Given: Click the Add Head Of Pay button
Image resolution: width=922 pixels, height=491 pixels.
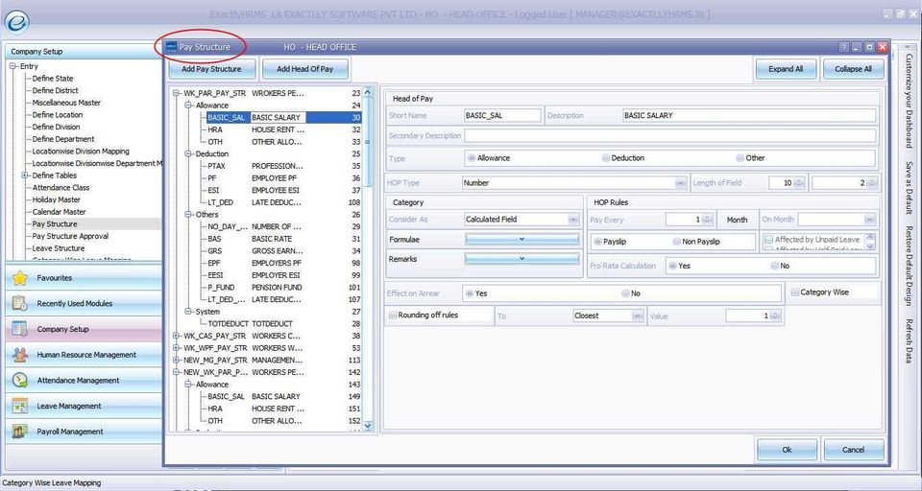Looking at the screenshot, I should (304, 69).
